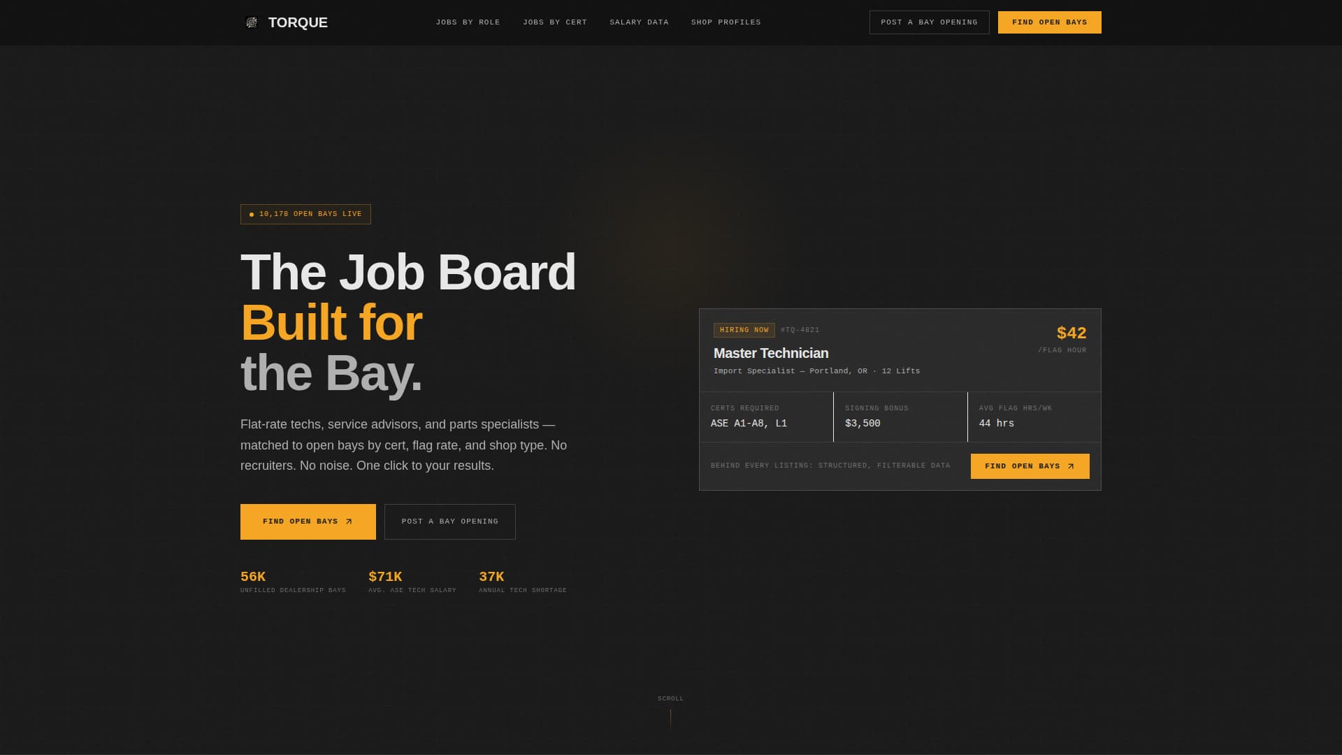The height and width of the screenshot is (755, 1342).
Task: Open Jobs by Role menu
Action: [468, 22]
